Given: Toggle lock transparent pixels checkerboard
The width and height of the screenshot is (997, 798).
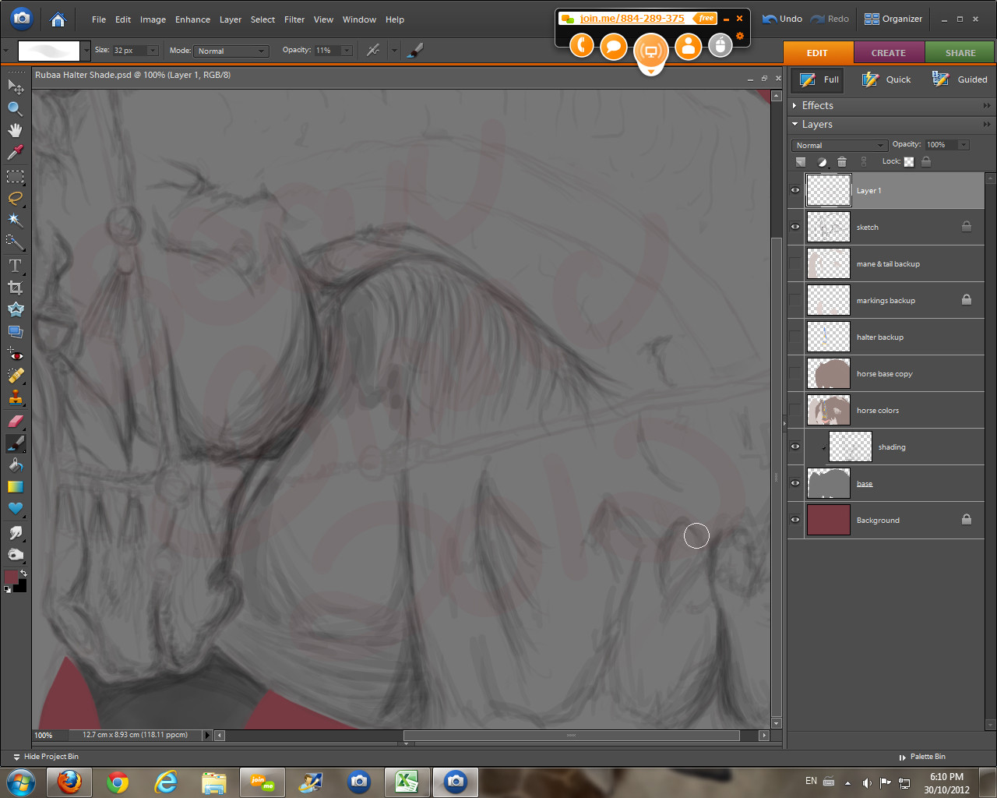Looking at the screenshot, I should coord(909,162).
